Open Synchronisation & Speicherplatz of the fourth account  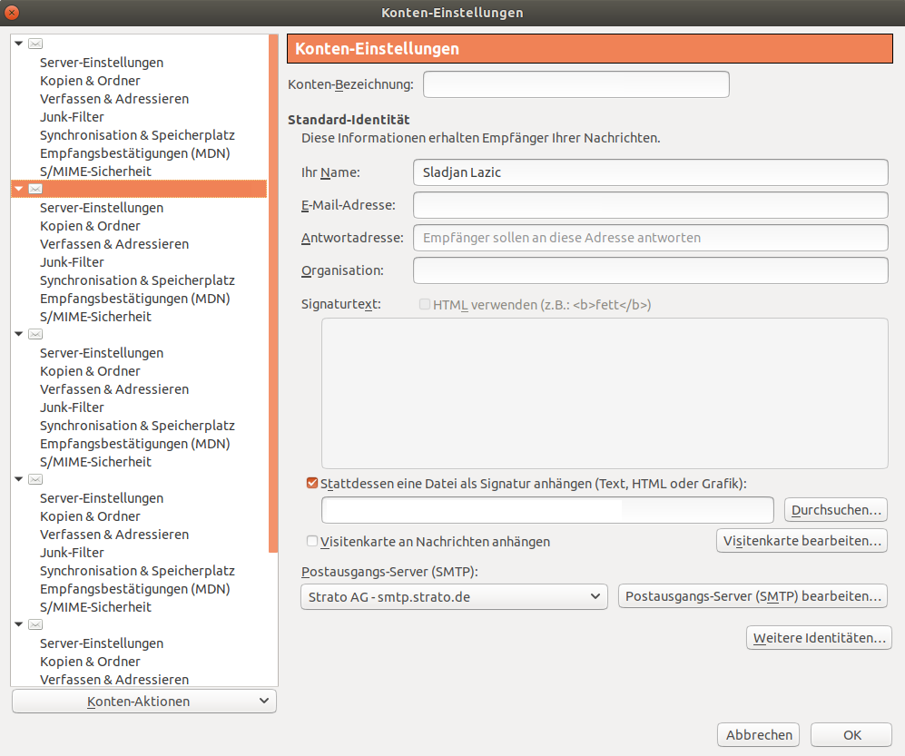point(137,571)
